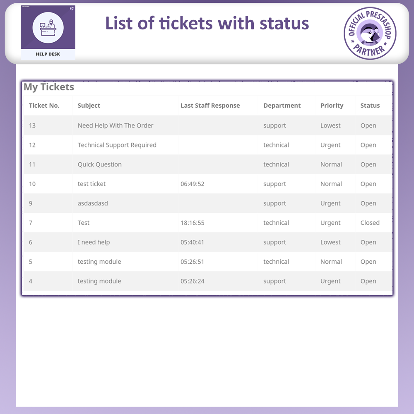Click the Help Desk module icon
Screen dimensions: 414x414
48,32
